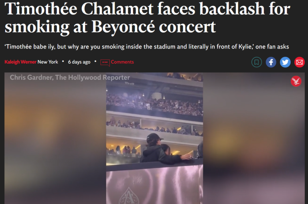Share the article on Facebook
Image resolution: width=308 pixels, height=204 pixels.
pyautogui.click(x=271, y=62)
